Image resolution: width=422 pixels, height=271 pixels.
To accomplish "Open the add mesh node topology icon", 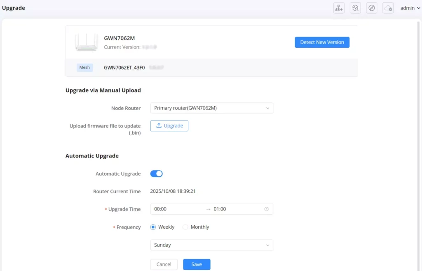I will tap(339, 8).
